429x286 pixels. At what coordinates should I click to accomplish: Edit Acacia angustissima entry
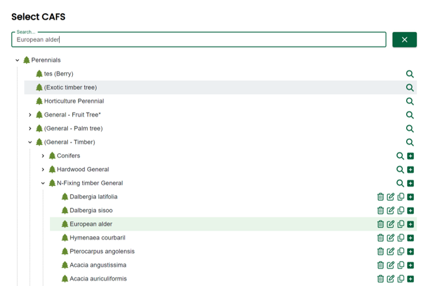click(x=390, y=265)
